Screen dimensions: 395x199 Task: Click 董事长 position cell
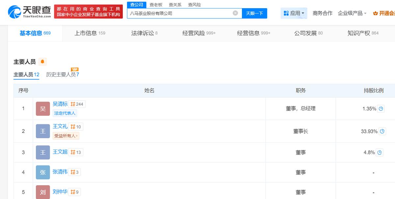(301, 131)
